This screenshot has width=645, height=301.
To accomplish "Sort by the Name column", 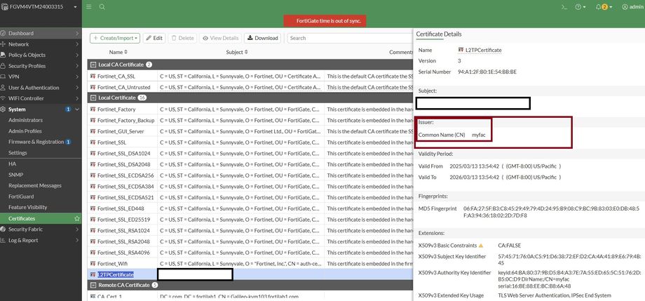I will [x=118, y=53].
